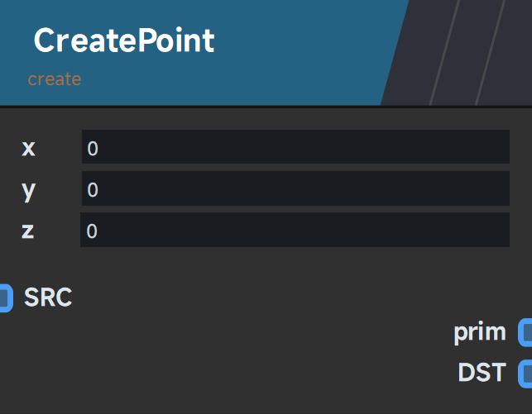Click the y value input field

(x=295, y=189)
